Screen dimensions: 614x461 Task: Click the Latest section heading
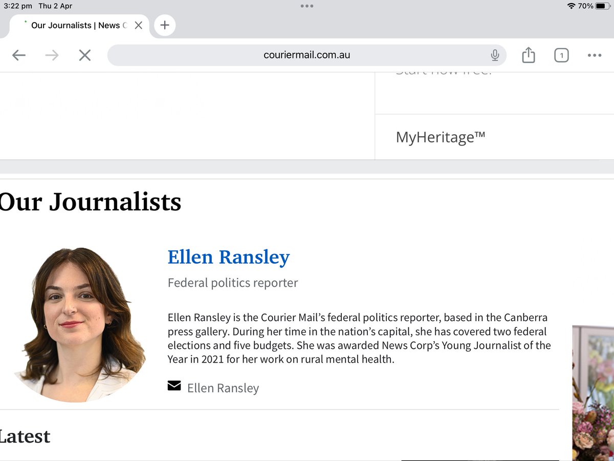point(25,436)
